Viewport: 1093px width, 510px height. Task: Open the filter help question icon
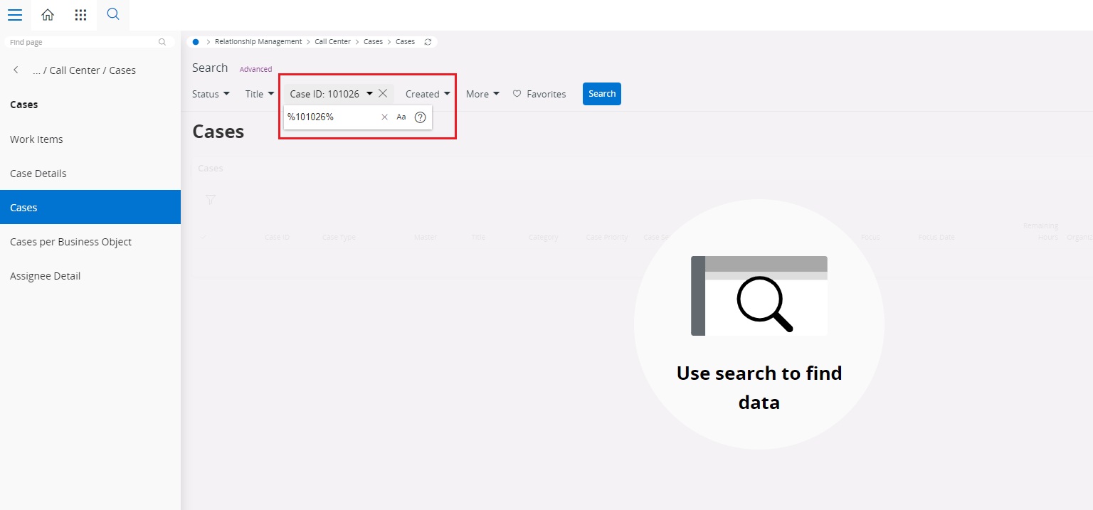[420, 117]
